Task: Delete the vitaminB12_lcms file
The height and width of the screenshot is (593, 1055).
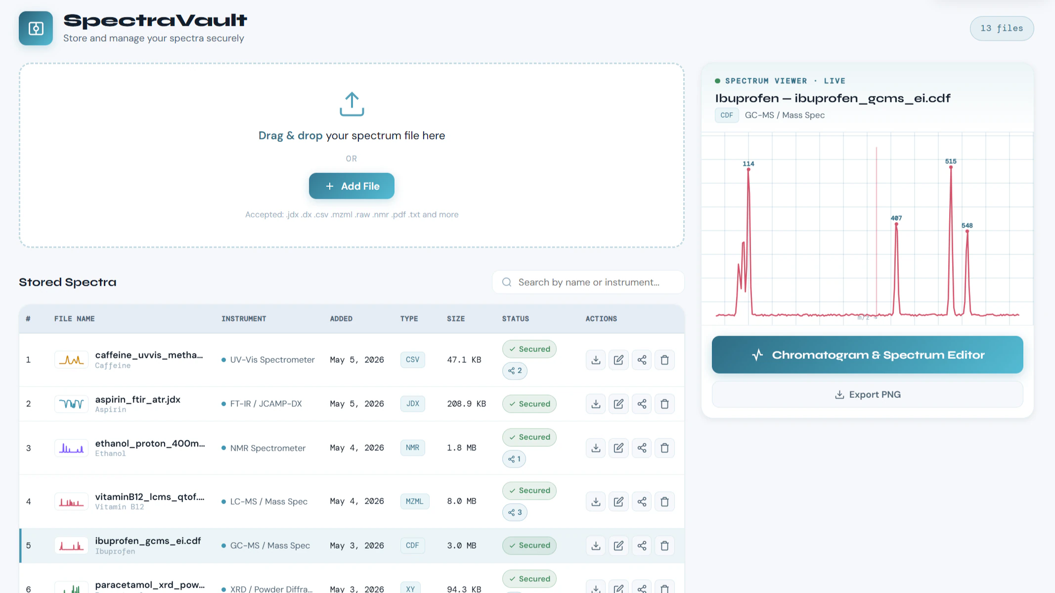Action: pyautogui.click(x=664, y=502)
